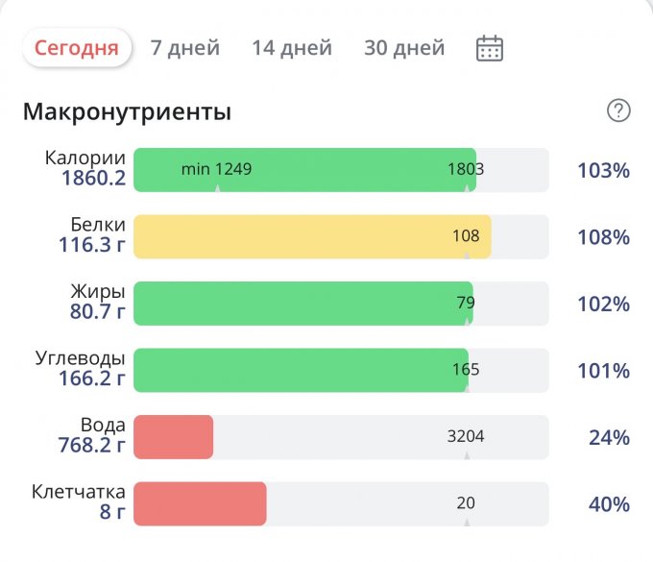Open the Макронутриенты help question icon
Screen dimensions: 653x562
click(x=618, y=110)
